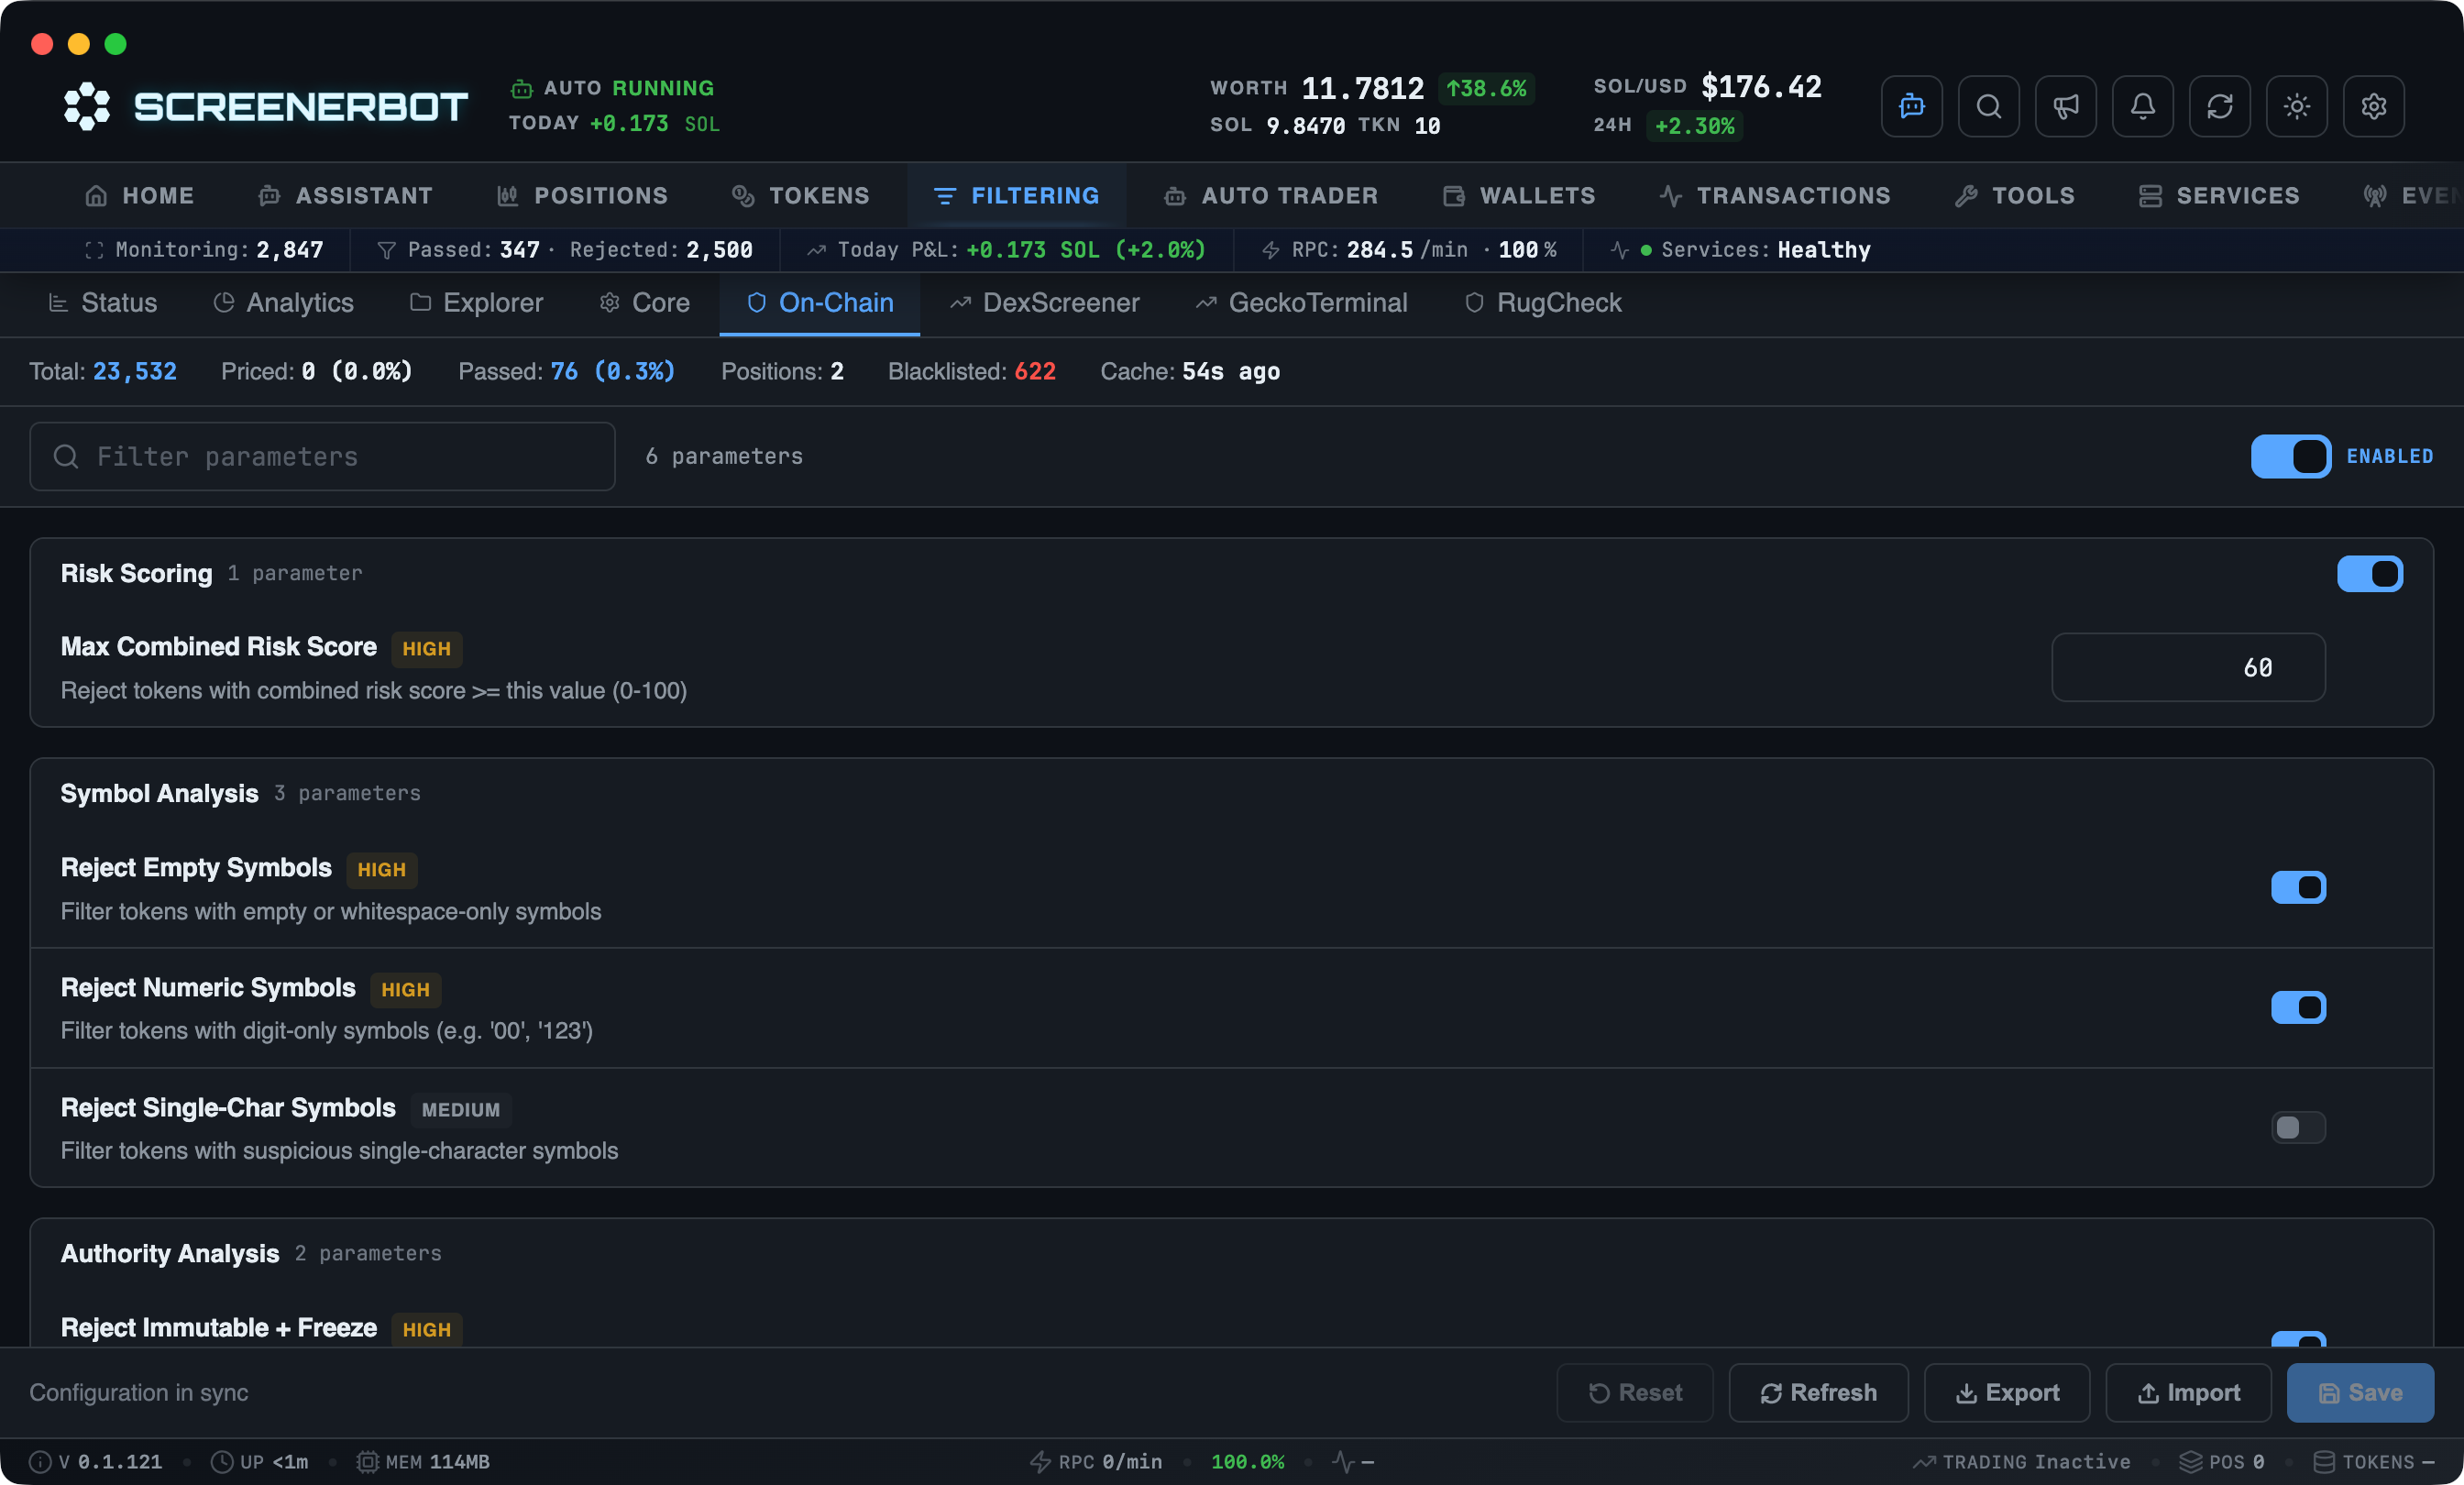Toggle the sun theme icon

click(2296, 106)
